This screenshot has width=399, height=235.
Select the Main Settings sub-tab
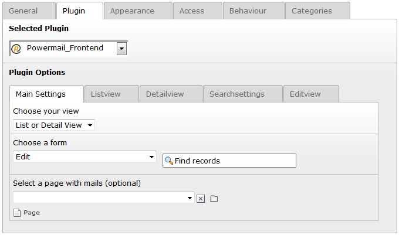(40, 94)
